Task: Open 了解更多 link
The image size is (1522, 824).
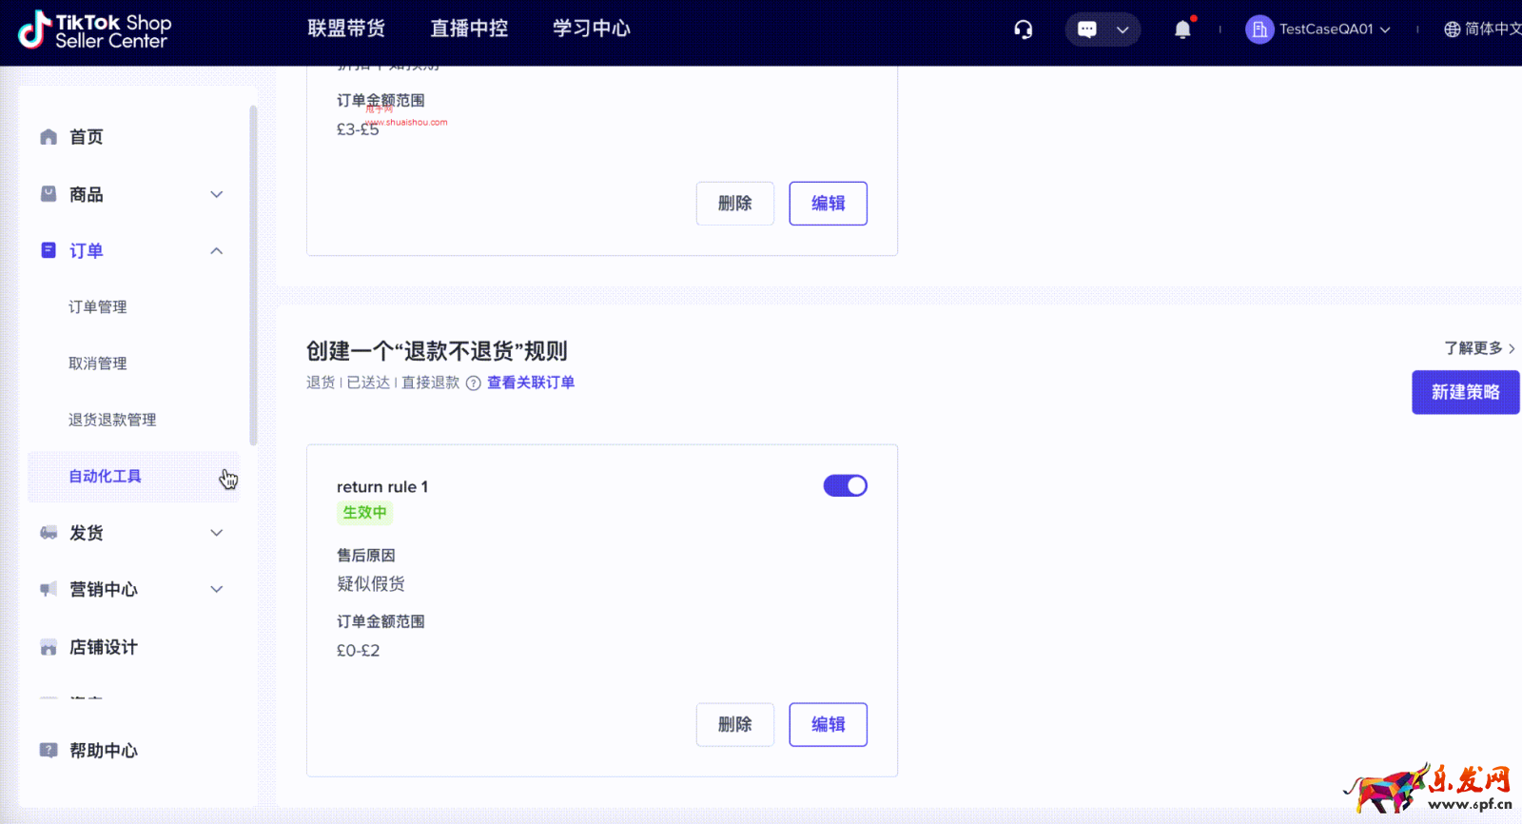Action: [1479, 348]
